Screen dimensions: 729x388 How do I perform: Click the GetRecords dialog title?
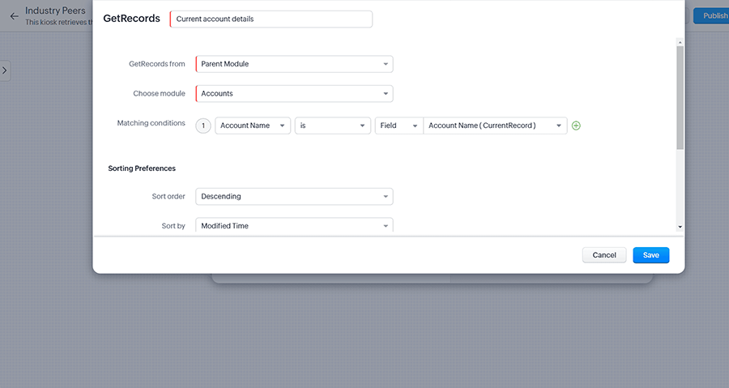131,19
